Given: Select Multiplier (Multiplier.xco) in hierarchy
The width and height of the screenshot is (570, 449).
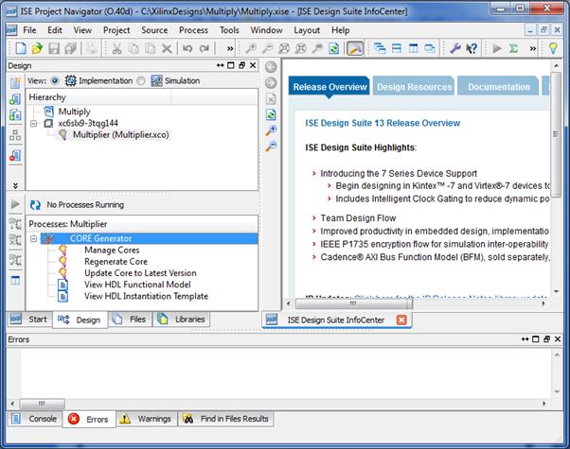Looking at the screenshot, I should coord(120,134).
